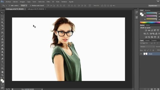
Task: Select the Lasso tool
Action: coord(2,19)
